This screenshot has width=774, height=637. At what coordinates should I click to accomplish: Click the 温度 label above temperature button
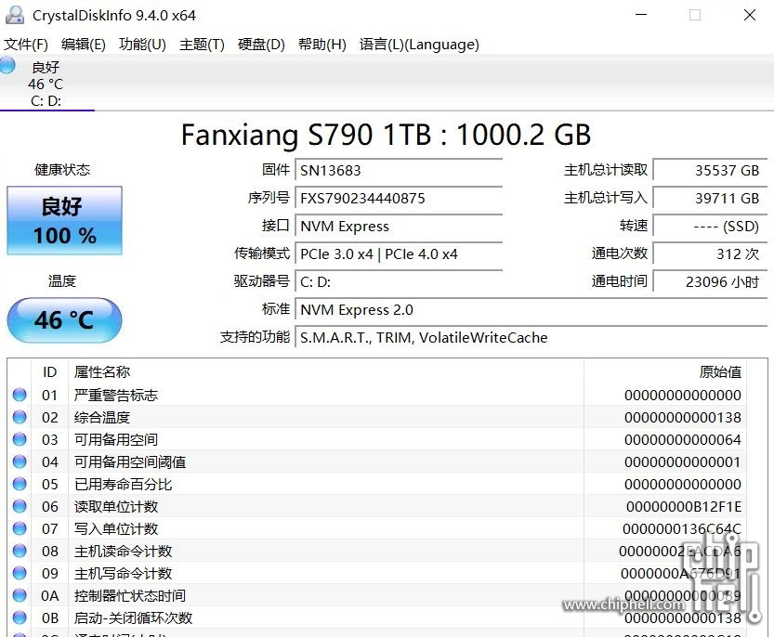[x=62, y=281]
